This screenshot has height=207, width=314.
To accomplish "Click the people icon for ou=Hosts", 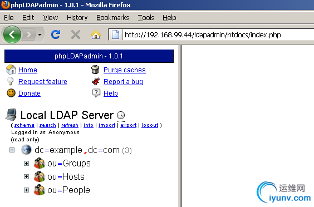I will 39,176.
